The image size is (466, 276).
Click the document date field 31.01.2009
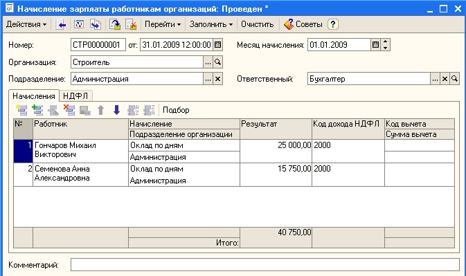coord(177,45)
